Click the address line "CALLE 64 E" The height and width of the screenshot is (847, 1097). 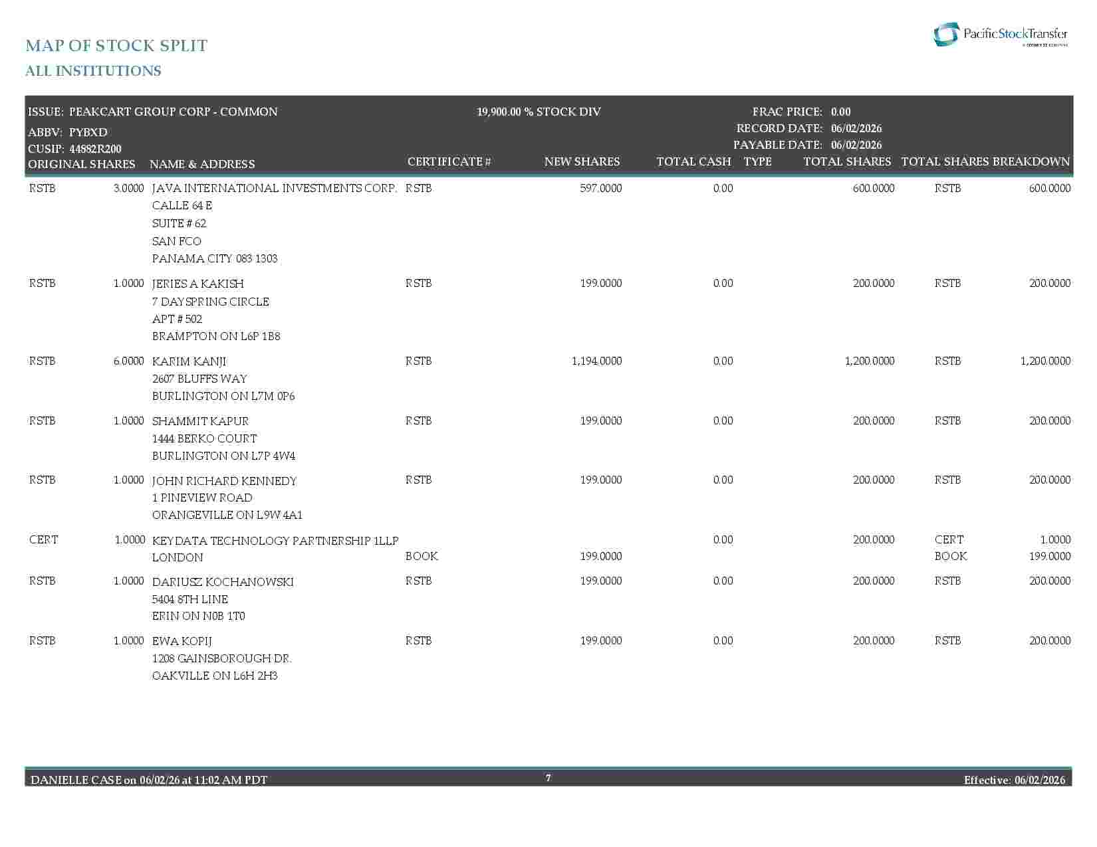pyautogui.click(x=182, y=205)
